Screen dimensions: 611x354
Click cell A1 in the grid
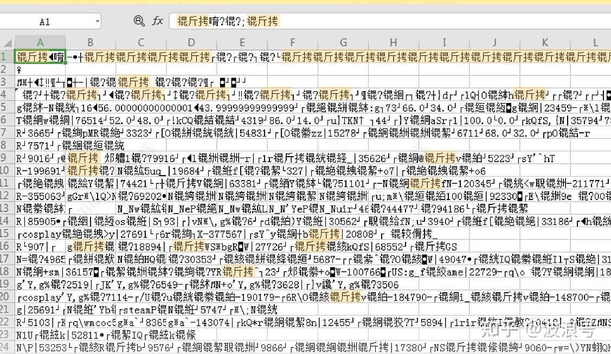[40, 57]
